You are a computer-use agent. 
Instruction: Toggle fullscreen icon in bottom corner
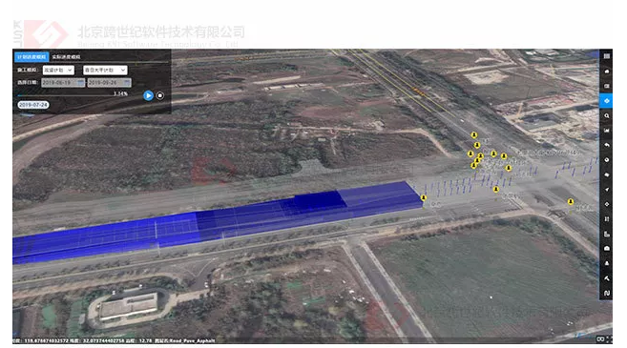609,338
